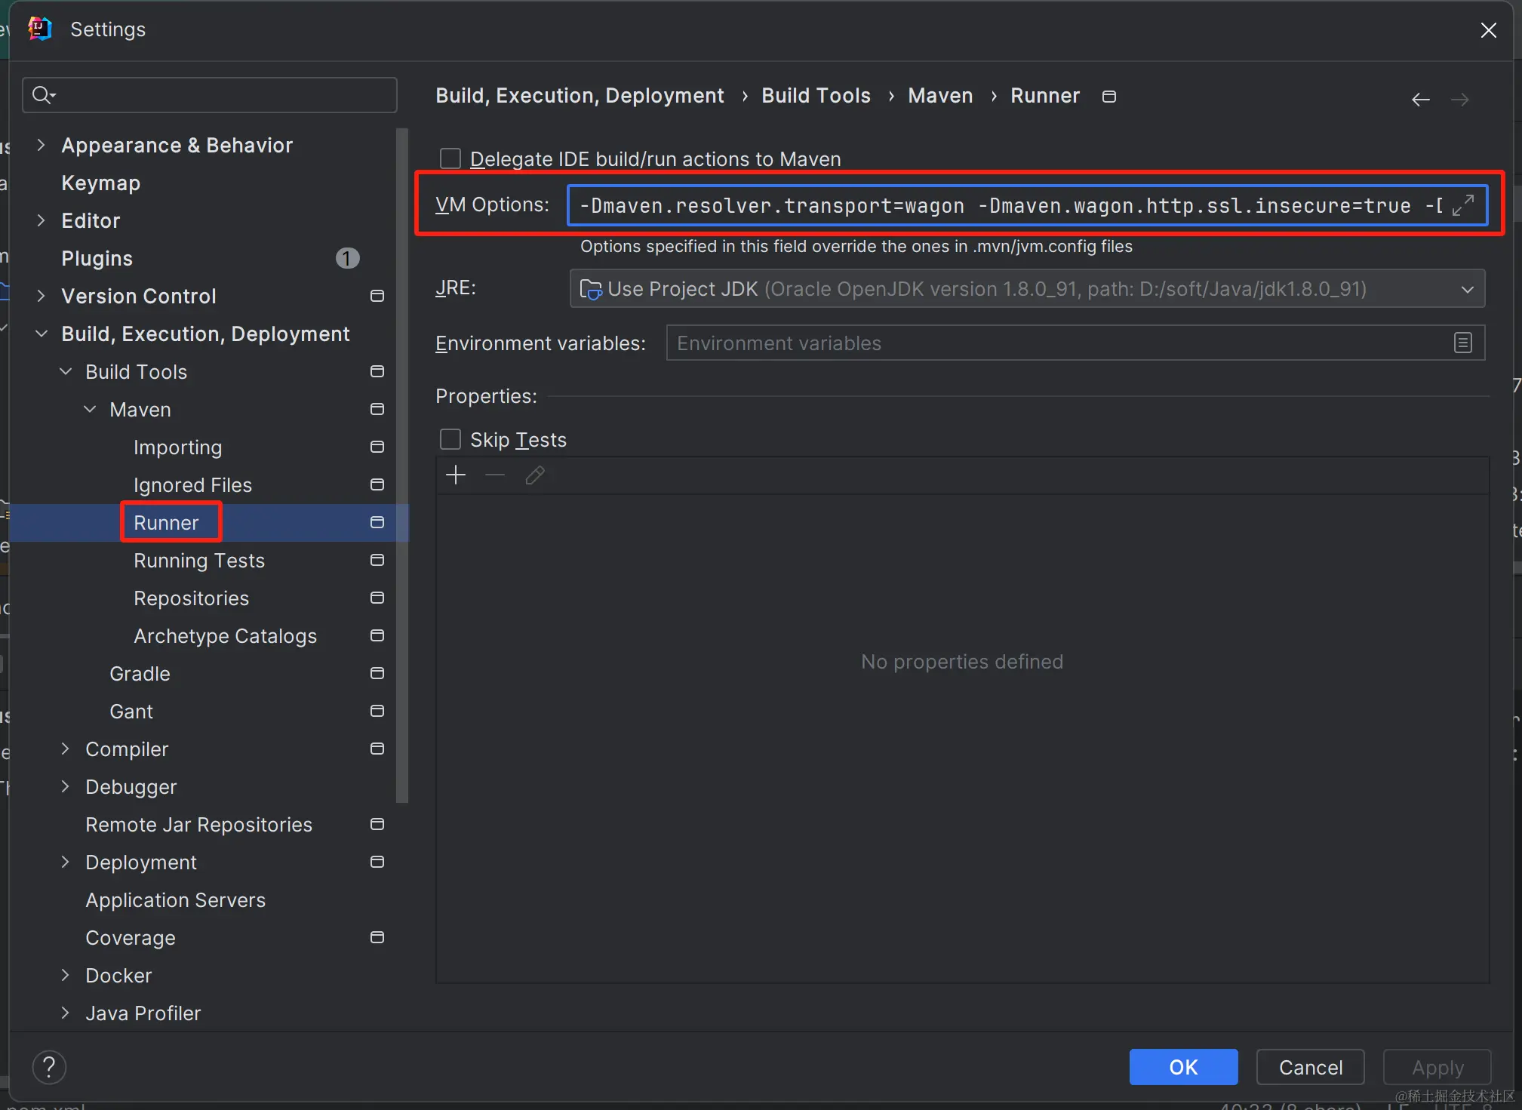The height and width of the screenshot is (1110, 1522).
Task: Click the search icon in the settings search box
Action: (x=42, y=95)
